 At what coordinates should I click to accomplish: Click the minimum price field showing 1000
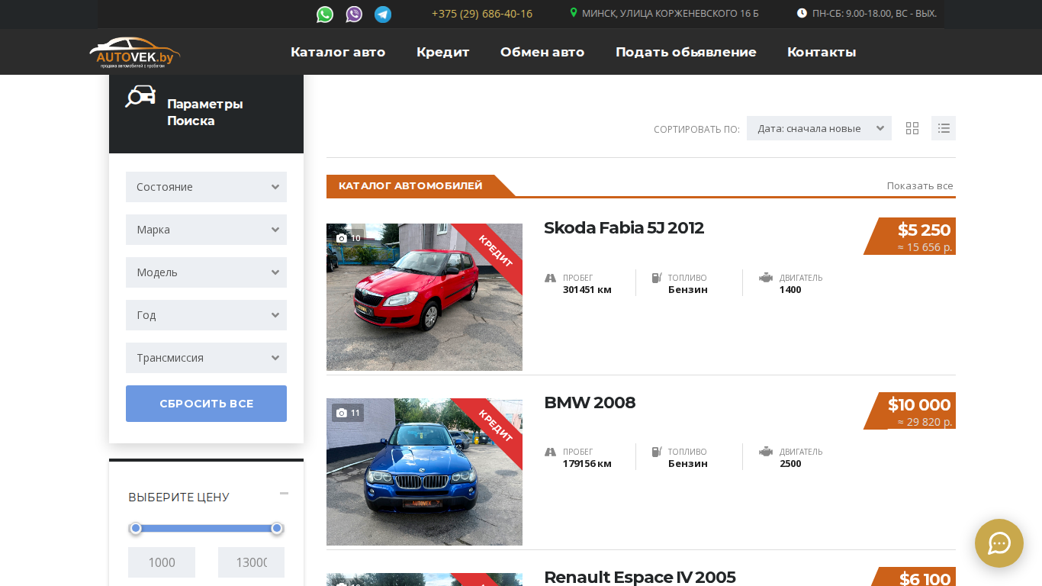162,562
